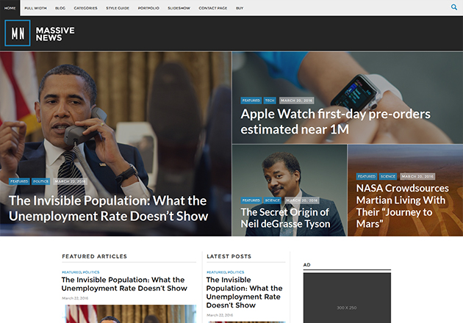The image size is (463, 323).
Task: Open the Full Width menu item
Action: [35, 8]
